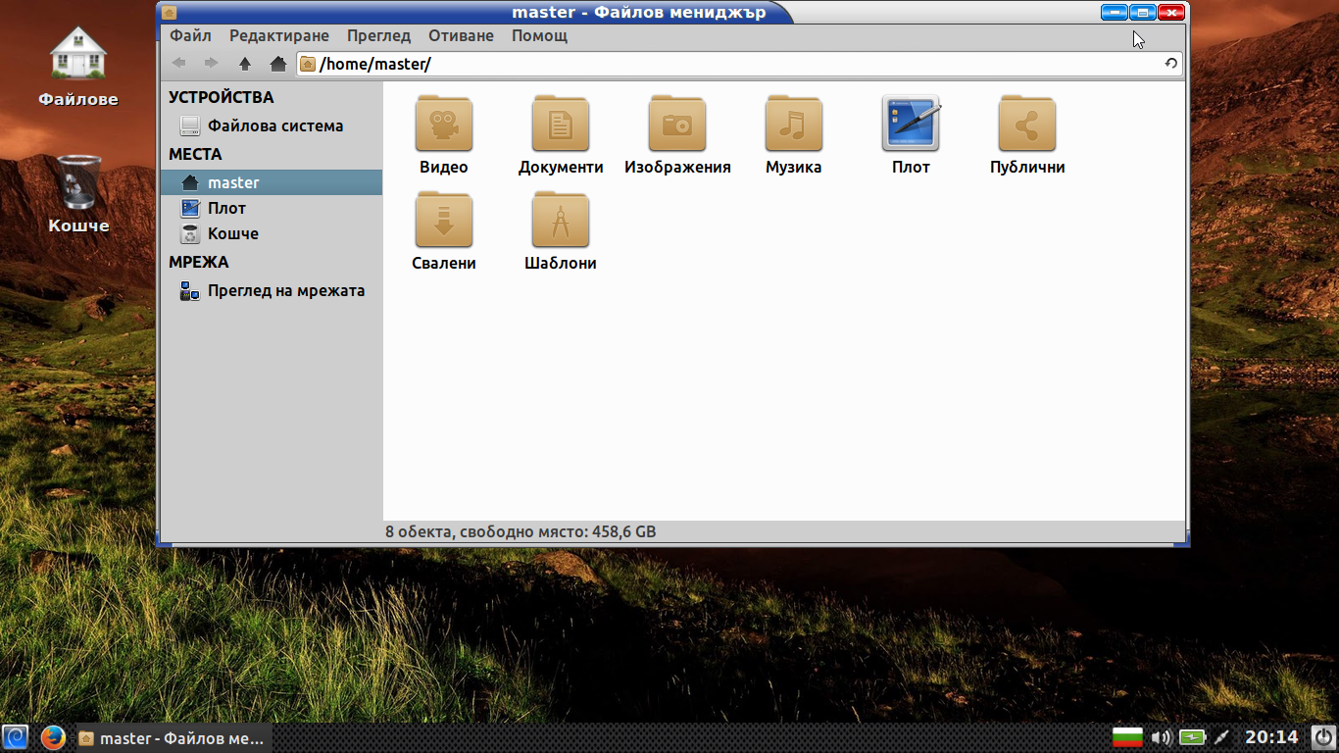Click the volume speaker tray icon
This screenshot has height=753, width=1339.
coord(1162,737)
